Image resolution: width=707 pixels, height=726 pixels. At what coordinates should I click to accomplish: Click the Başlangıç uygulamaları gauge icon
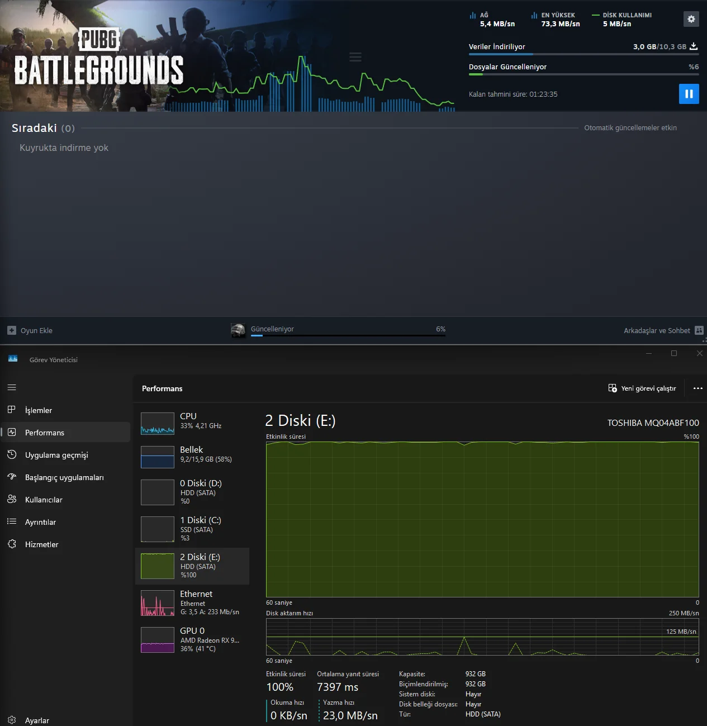pyautogui.click(x=11, y=477)
